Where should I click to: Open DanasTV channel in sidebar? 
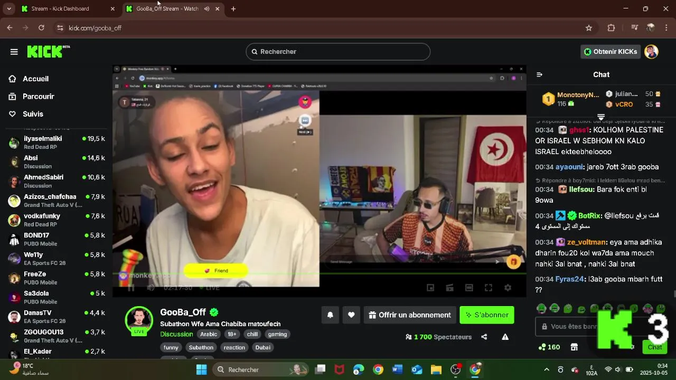pos(56,317)
